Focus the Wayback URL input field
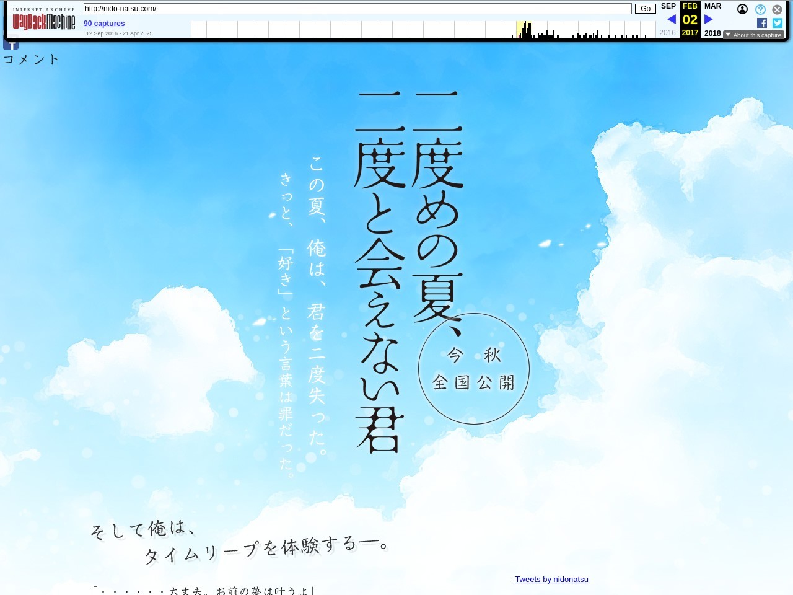Image resolution: width=793 pixels, height=595 pixels. pyautogui.click(x=357, y=9)
